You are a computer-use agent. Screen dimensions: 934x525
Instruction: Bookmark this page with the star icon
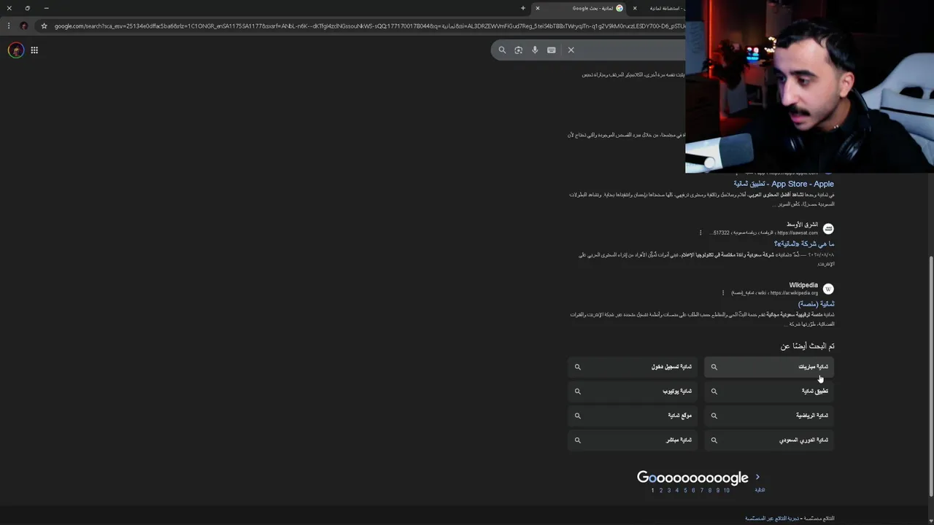(44, 26)
